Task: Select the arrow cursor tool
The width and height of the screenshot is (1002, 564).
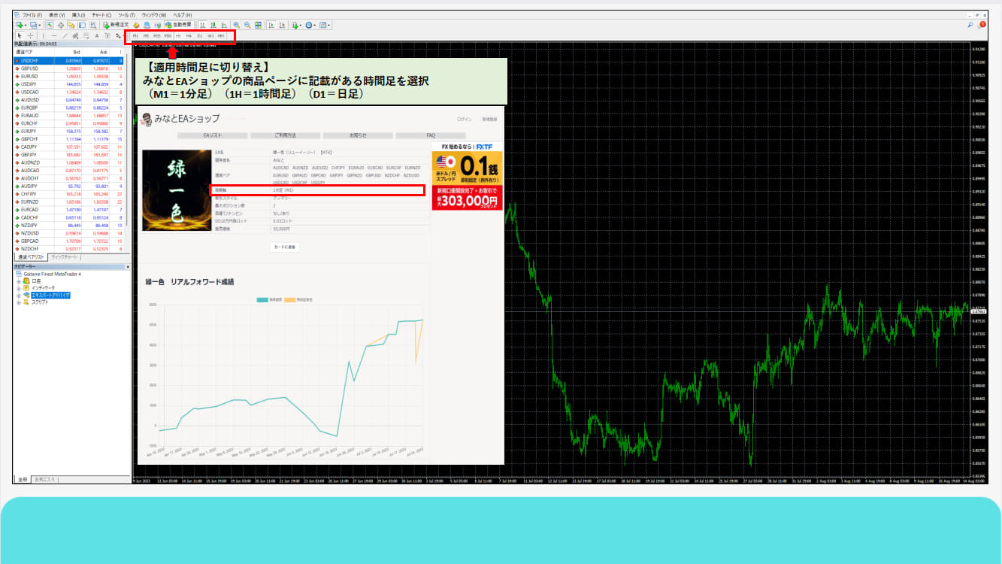Action: [19, 35]
